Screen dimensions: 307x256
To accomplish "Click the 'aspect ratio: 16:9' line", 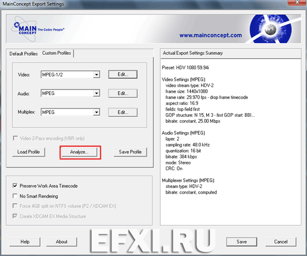I will [182, 103].
